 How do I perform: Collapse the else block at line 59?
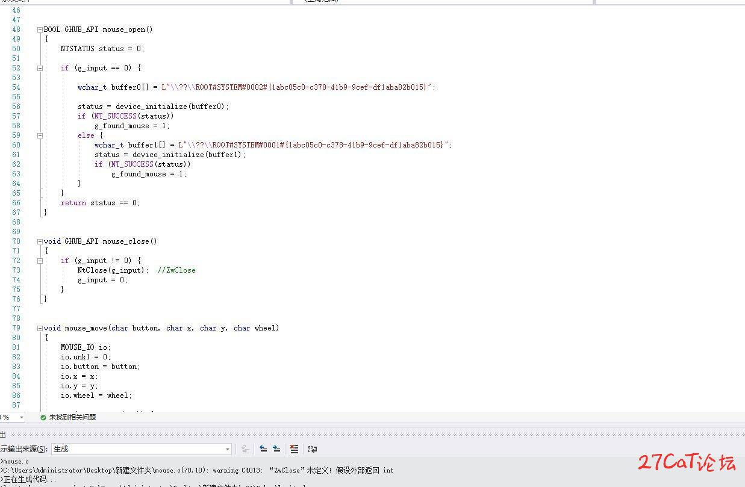40,135
